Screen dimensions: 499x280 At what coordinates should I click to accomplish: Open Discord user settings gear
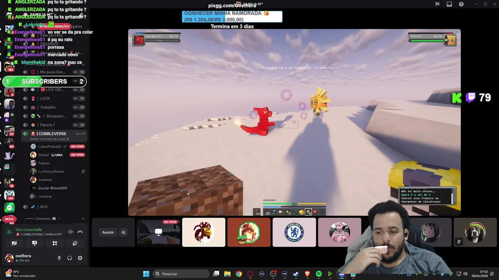(80, 258)
